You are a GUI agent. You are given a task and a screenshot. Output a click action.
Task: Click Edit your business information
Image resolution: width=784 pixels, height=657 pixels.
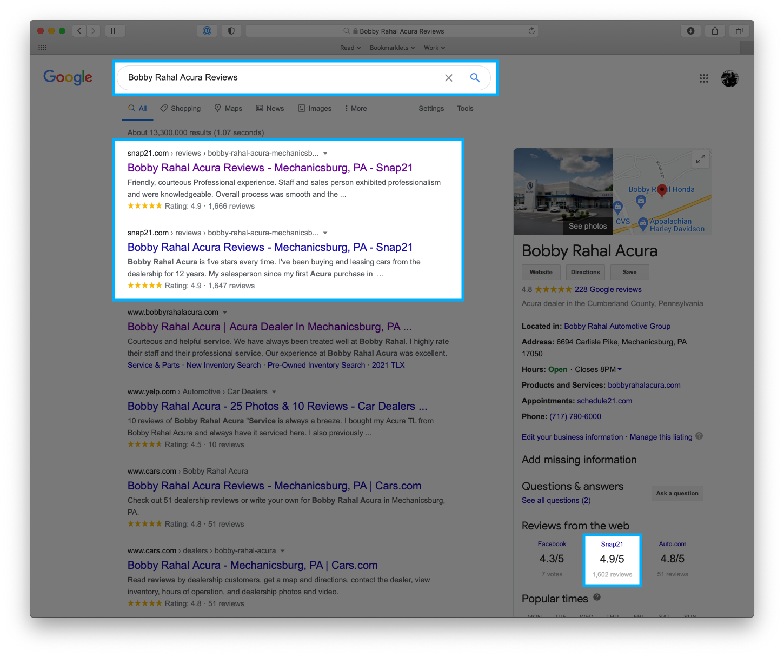[x=572, y=437]
